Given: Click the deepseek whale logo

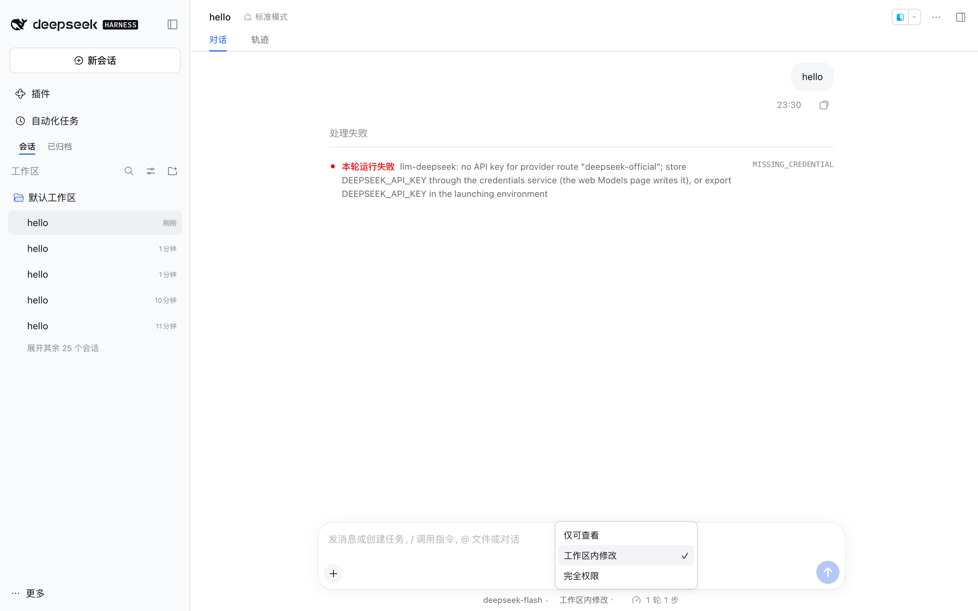Looking at the screenshot, I should click(19, 25).
